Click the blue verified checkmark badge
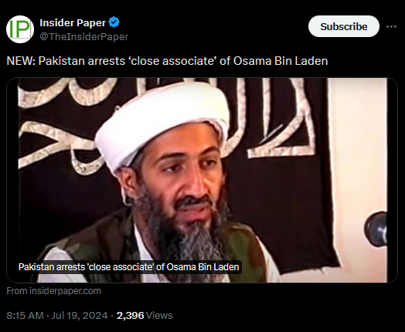This screenshot has width=405, height=332. pos(114,22)
